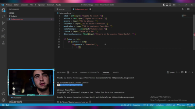Open the Ayuda menu
195x109 pixels.
point(58,5)
